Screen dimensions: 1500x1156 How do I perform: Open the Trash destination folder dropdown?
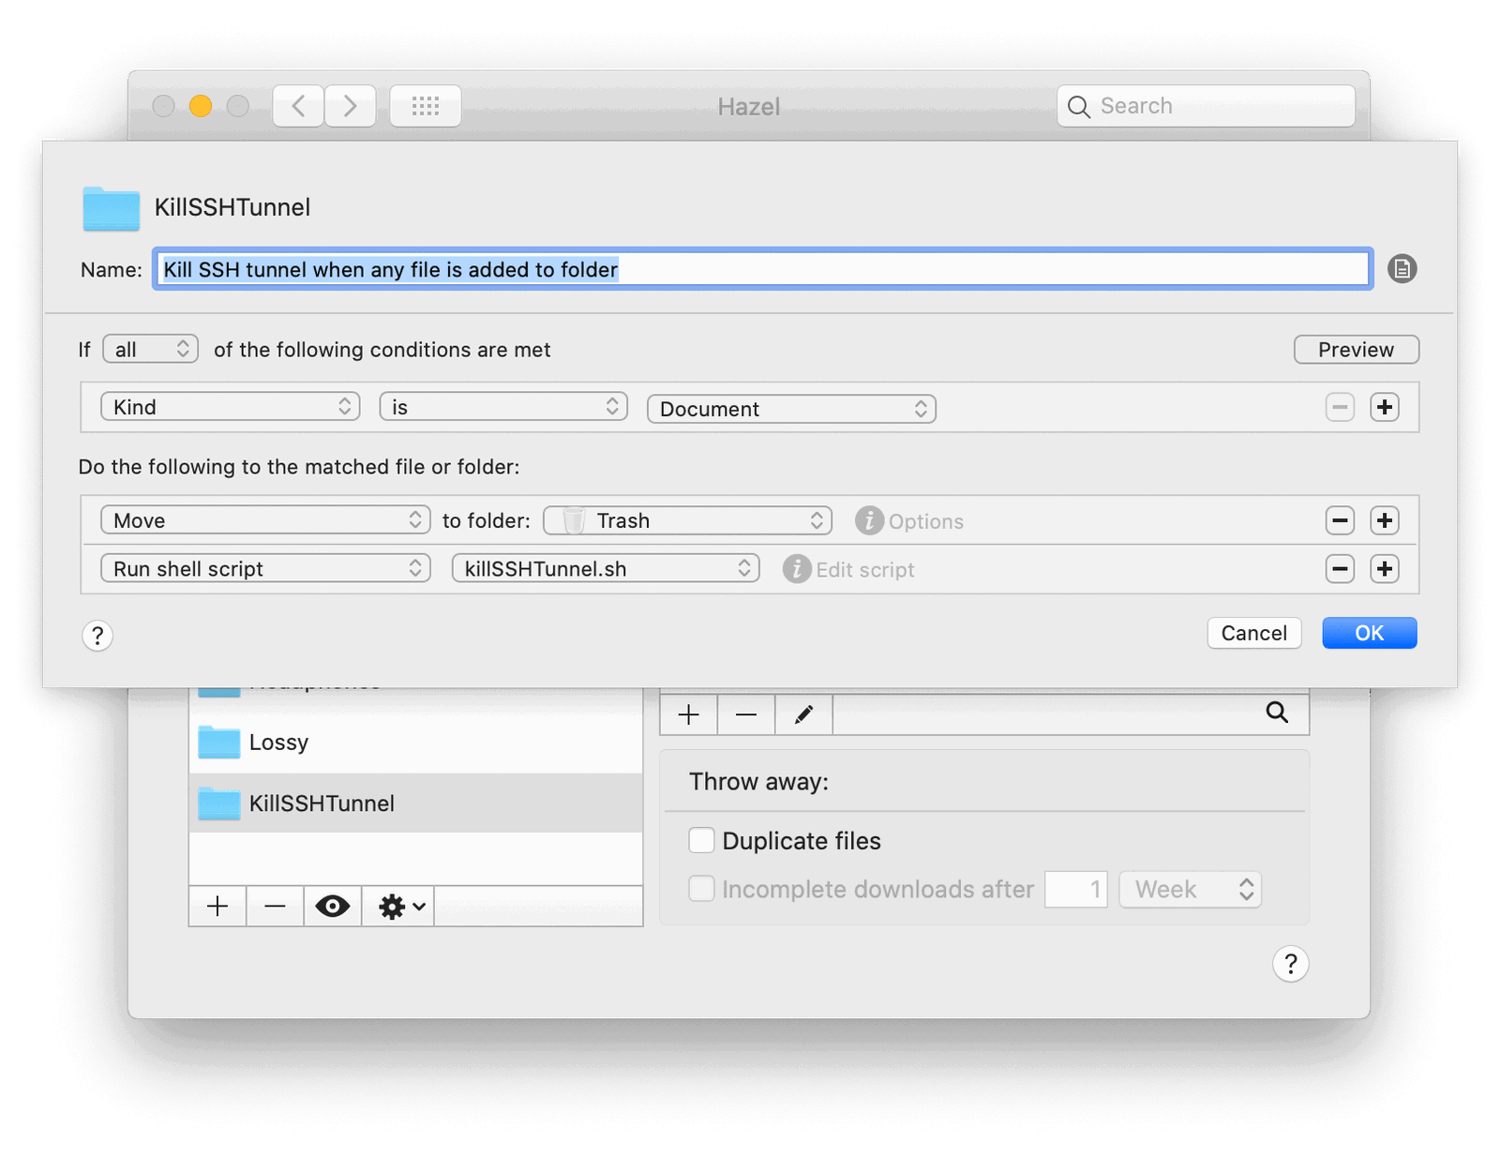click(x=687, y=520)
